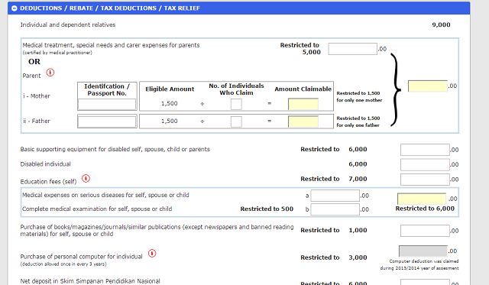
Task: Click complete medical examination field b
Action: pos(335,209)
